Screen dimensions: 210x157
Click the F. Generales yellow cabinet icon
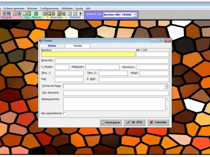coord(53,13)
